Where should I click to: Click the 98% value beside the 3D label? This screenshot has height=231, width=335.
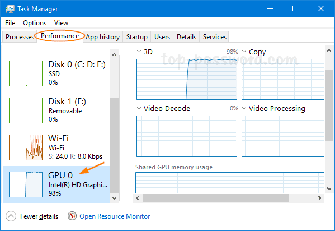point(232,52)
